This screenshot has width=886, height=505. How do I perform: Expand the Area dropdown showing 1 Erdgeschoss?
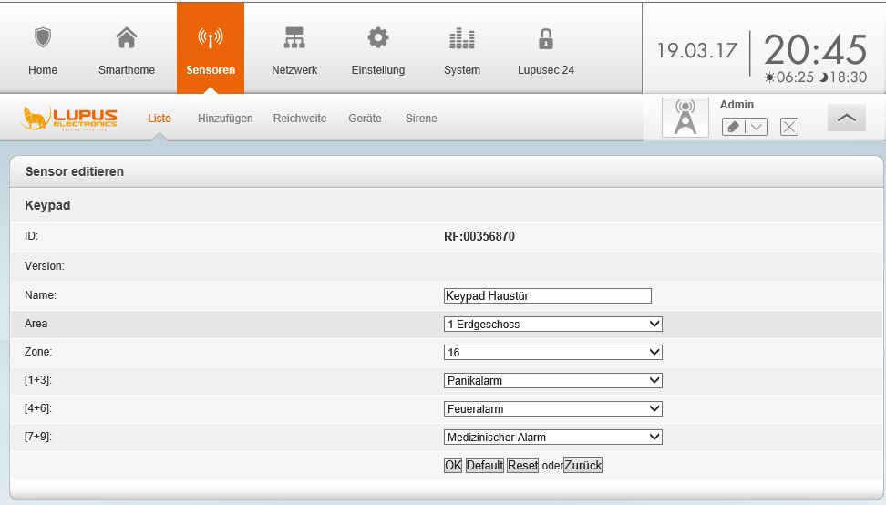[552, 324]
